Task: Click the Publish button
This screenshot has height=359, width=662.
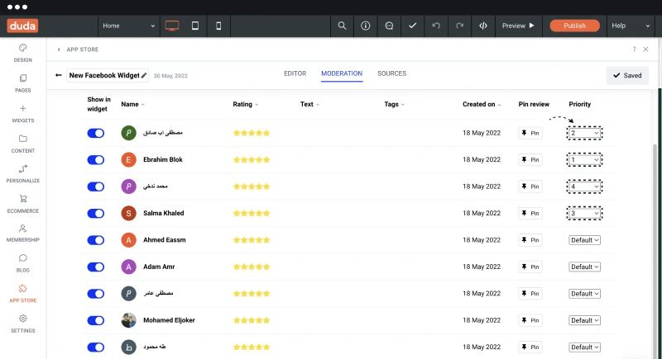Action: [x=574, y=26]
